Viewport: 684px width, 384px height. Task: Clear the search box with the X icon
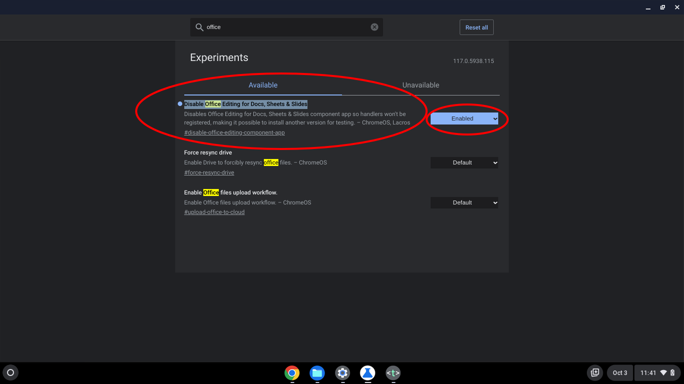point(374,27)
